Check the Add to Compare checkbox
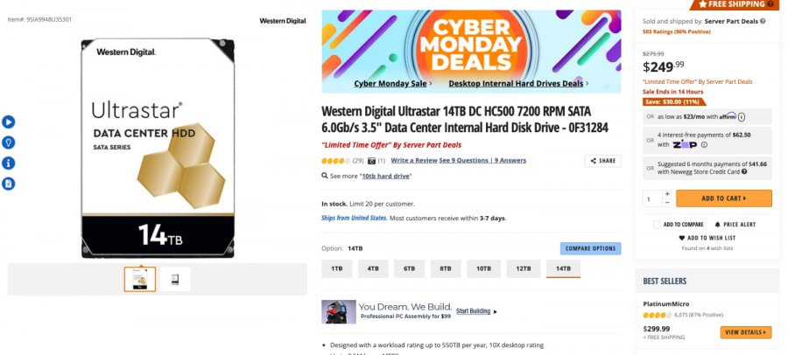 point(657,225)
